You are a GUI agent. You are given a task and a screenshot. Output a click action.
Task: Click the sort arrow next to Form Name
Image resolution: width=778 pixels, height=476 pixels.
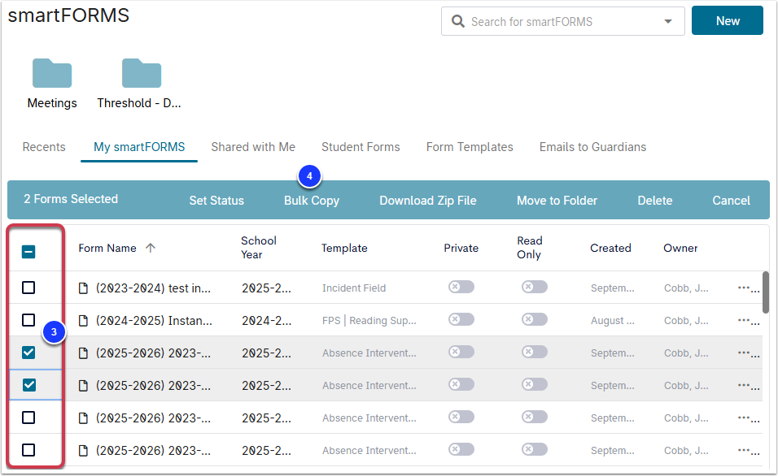(151, 248)
